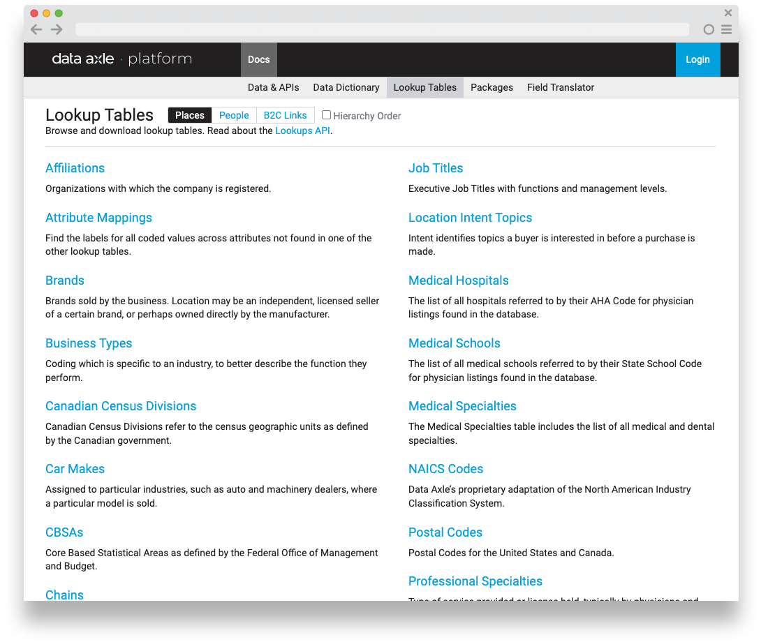This screenshot has height=642, width=761.
Task: Open the Brands lookup table
Action: pyautogui.click(x=65, y=281)
